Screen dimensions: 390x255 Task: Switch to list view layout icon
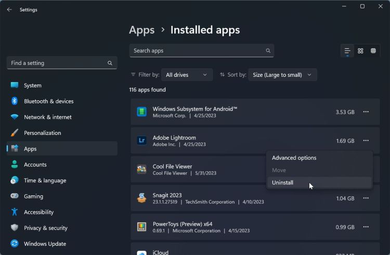pos(347,51)
